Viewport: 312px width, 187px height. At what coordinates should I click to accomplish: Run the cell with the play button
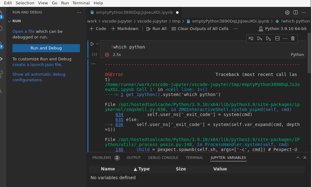pos(92,44)
